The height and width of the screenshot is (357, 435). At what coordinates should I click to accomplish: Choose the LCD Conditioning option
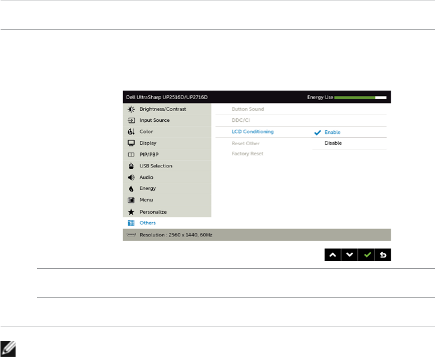[x=252, y=131]
